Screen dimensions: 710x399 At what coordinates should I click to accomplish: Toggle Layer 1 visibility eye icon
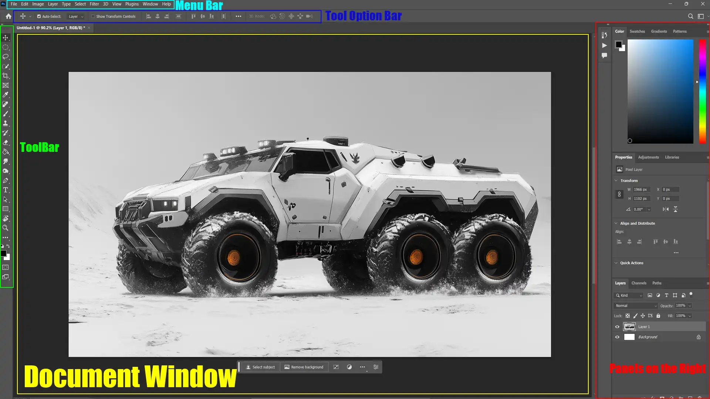617,327
